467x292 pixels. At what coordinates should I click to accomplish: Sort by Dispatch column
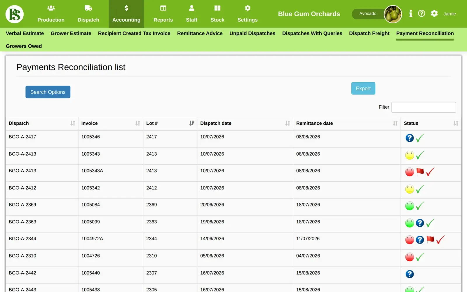tap(42, 123)
